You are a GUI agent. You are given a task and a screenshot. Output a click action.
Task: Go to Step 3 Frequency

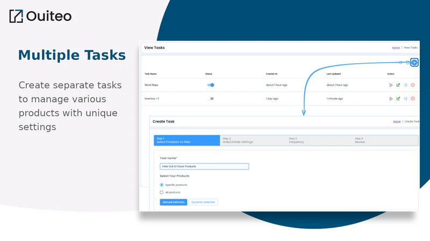319,140
